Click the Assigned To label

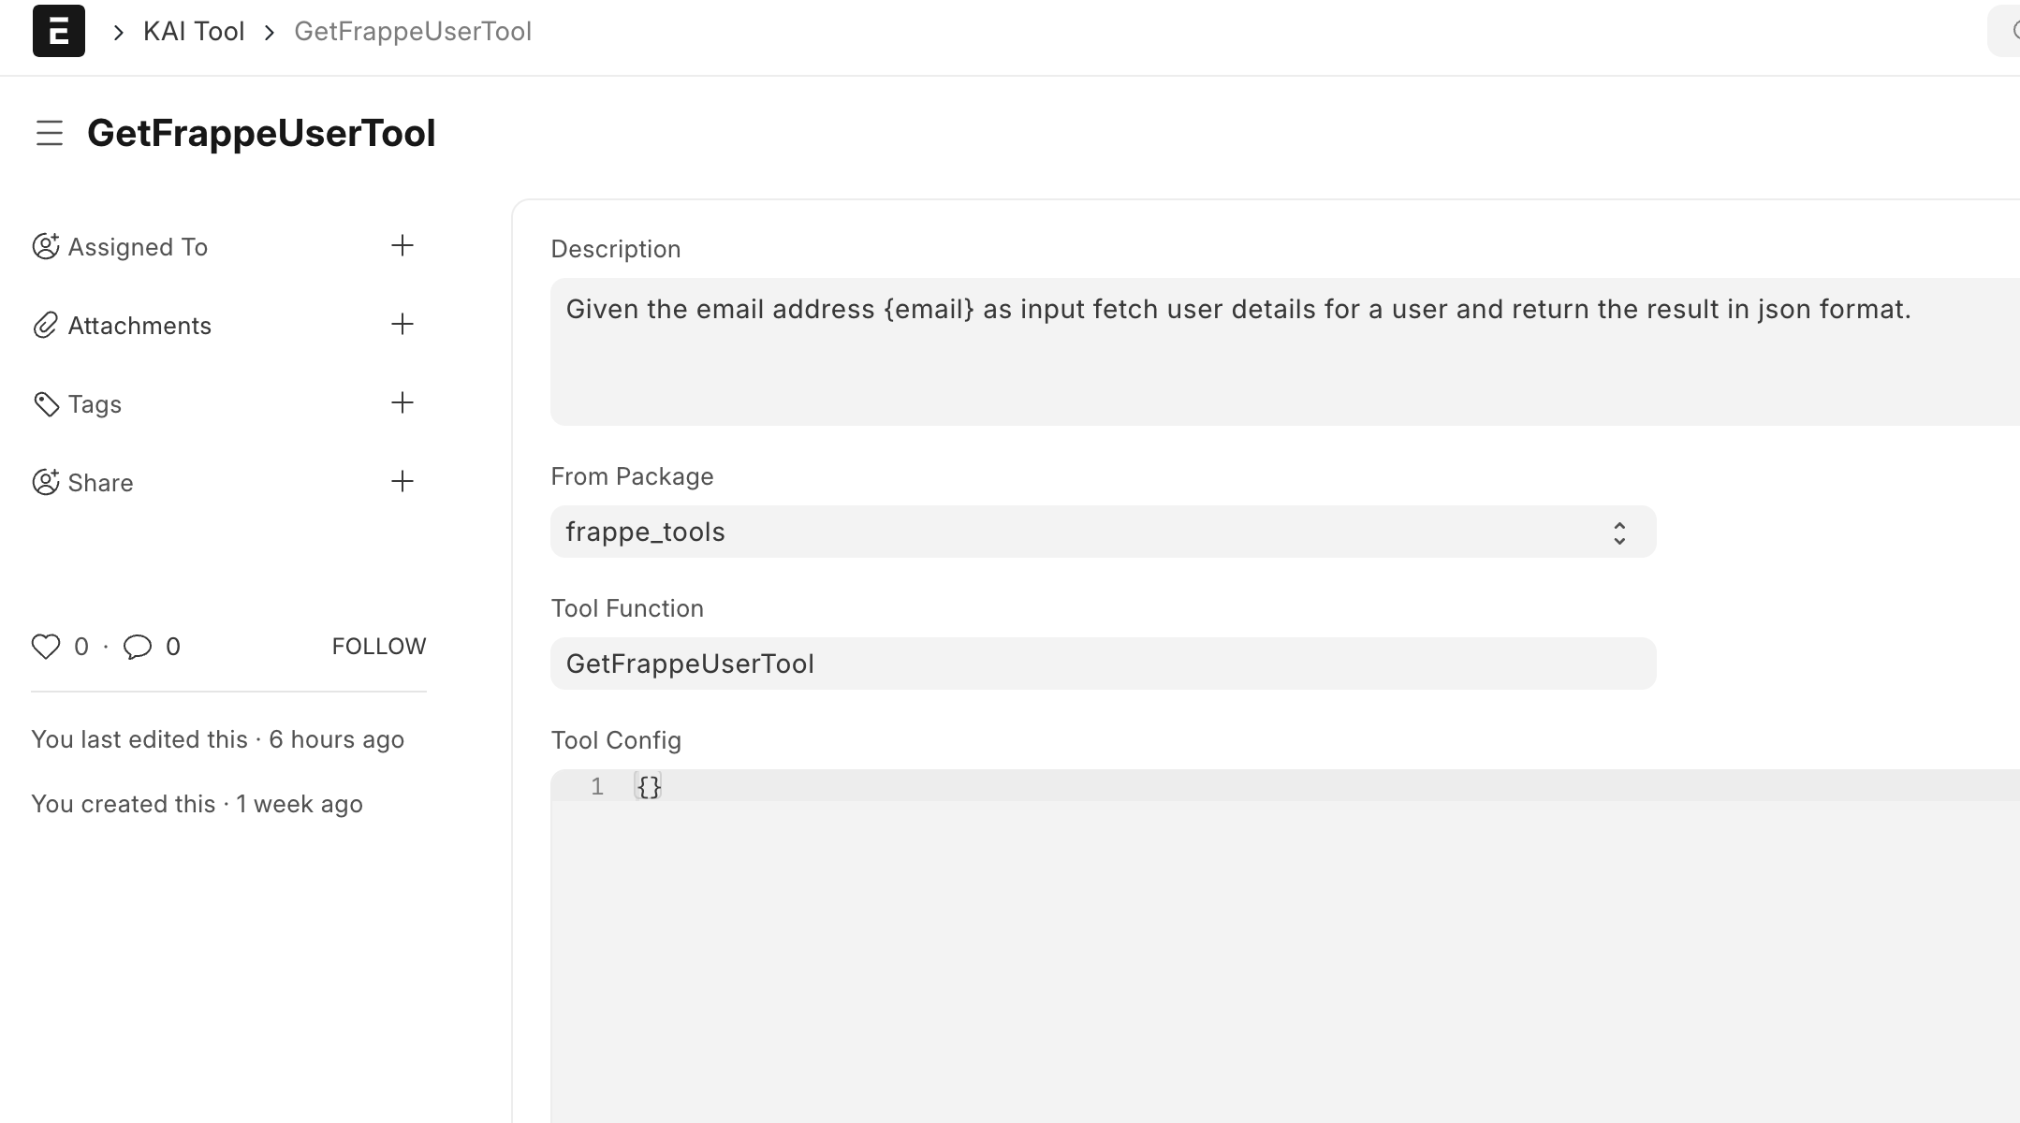pyautogui.click(x=138, y=247)
